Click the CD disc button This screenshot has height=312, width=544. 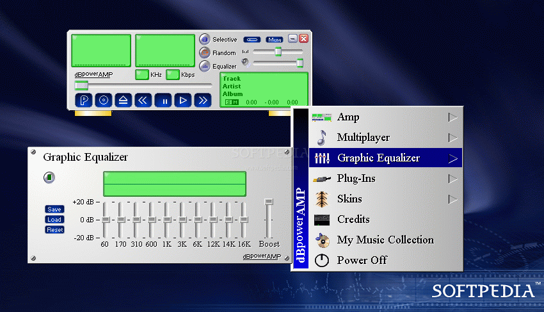click(104, 101)
